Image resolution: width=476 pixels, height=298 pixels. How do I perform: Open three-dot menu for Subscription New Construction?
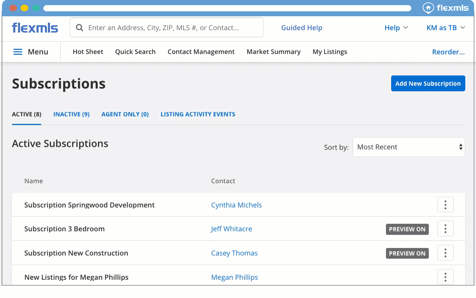pyautogui.click(x=445, y=253)
